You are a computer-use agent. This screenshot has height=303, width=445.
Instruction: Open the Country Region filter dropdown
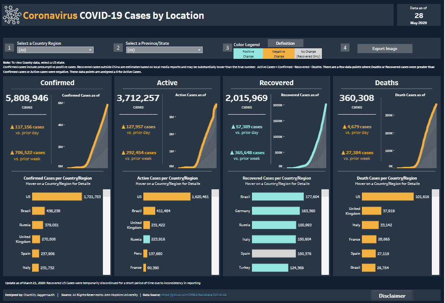click(55, 50)
